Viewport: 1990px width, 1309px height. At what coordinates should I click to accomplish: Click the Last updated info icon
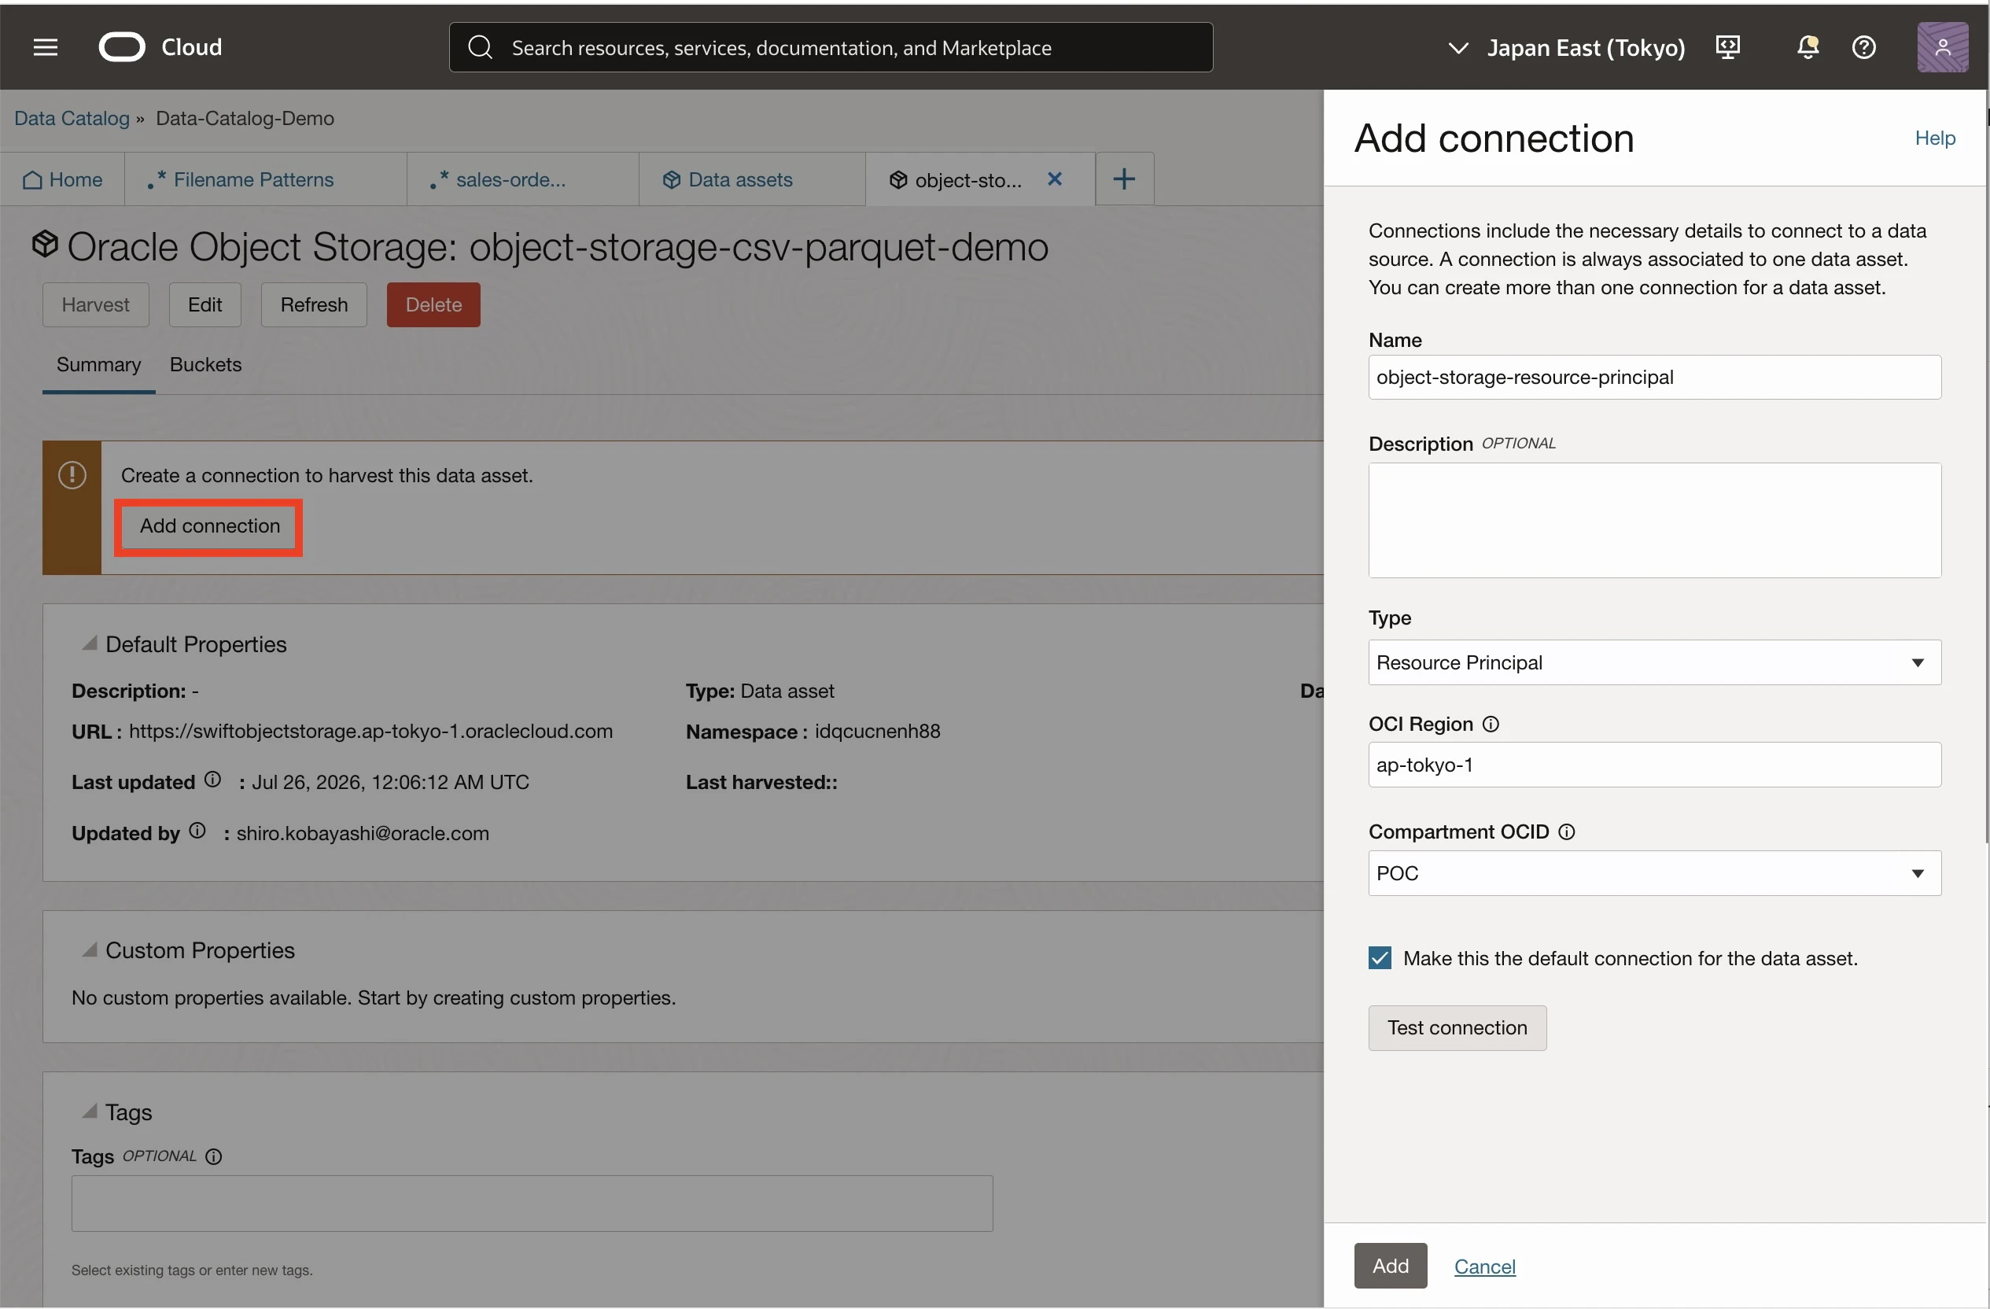click(x=213, y=780)
